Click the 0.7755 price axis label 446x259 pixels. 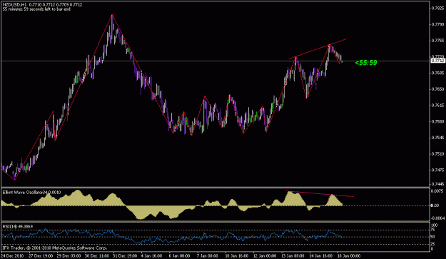438,41
